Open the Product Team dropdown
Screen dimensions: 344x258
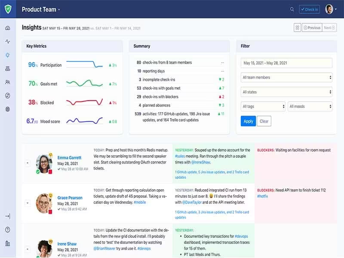(x=41, y=9)
